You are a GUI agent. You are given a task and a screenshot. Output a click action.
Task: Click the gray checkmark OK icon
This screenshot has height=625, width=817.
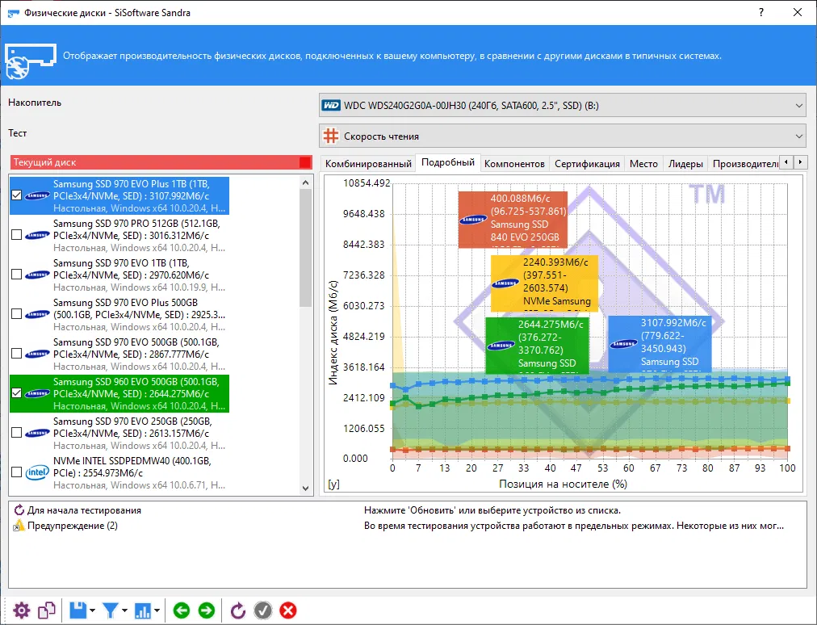click(x=262, y=610)
